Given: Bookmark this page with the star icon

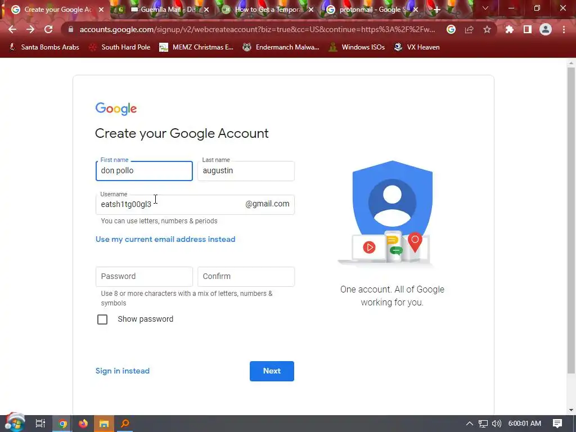Looking at the screenshot, I should [x=487, y=29].
